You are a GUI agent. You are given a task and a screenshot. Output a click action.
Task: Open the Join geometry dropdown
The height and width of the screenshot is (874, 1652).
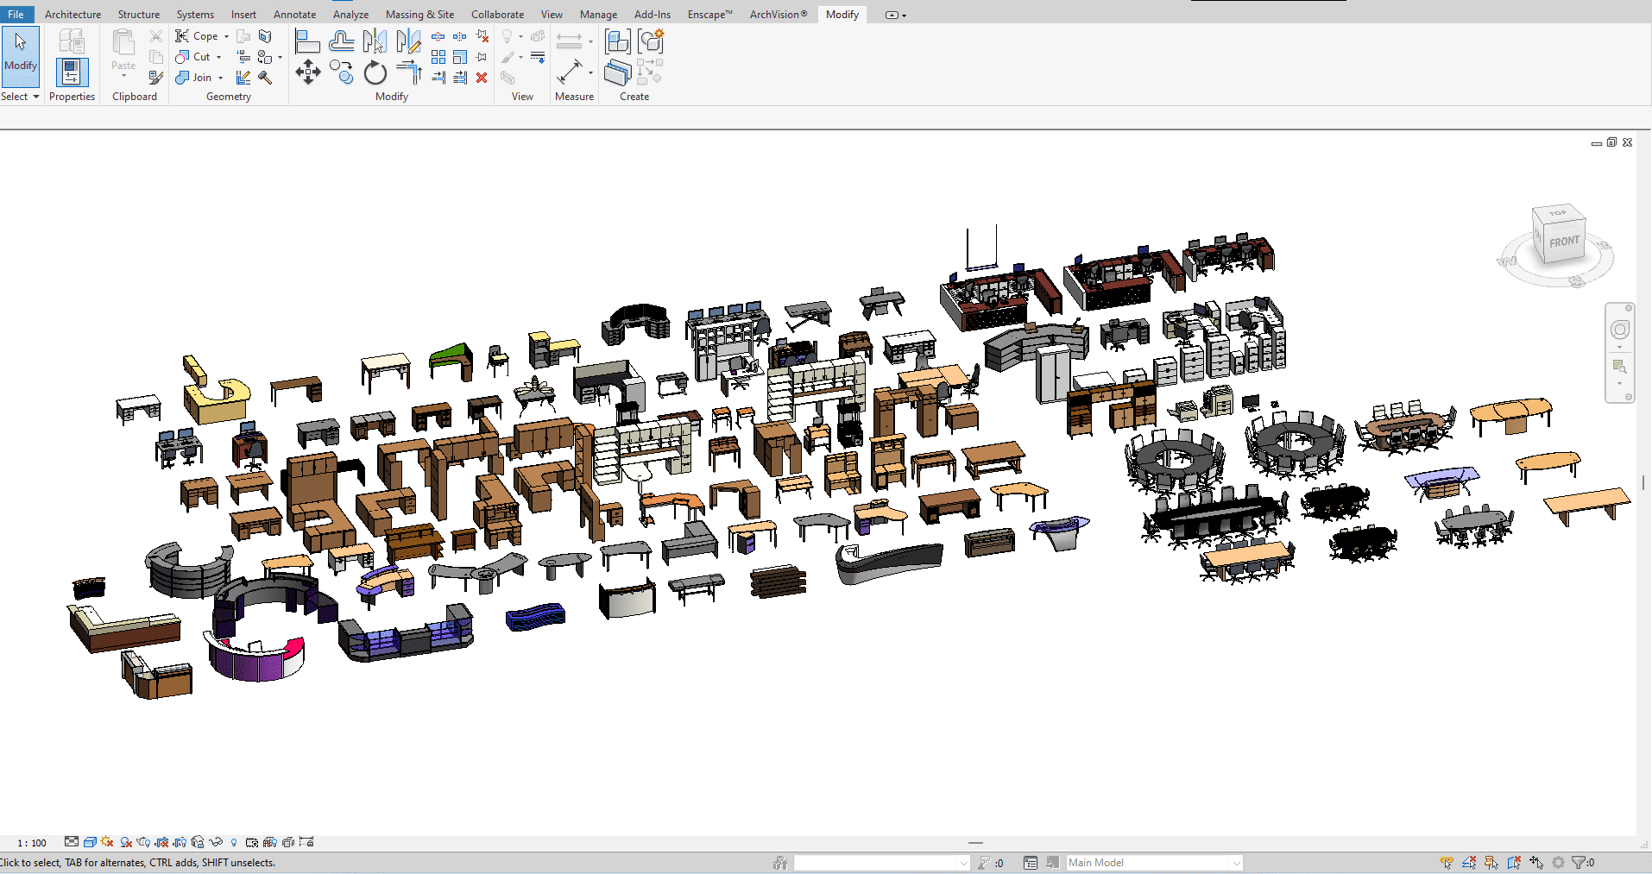(x=220, y=78)
